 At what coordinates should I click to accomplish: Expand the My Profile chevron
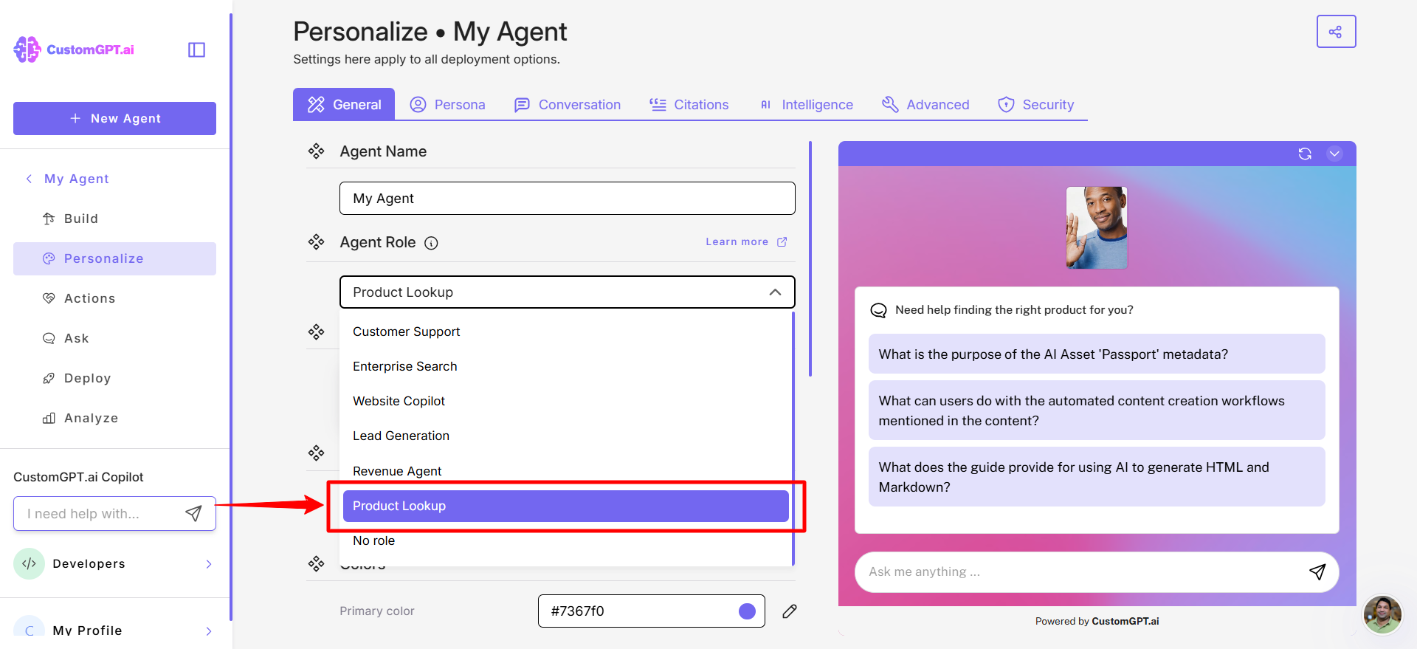tap(209, 631)
